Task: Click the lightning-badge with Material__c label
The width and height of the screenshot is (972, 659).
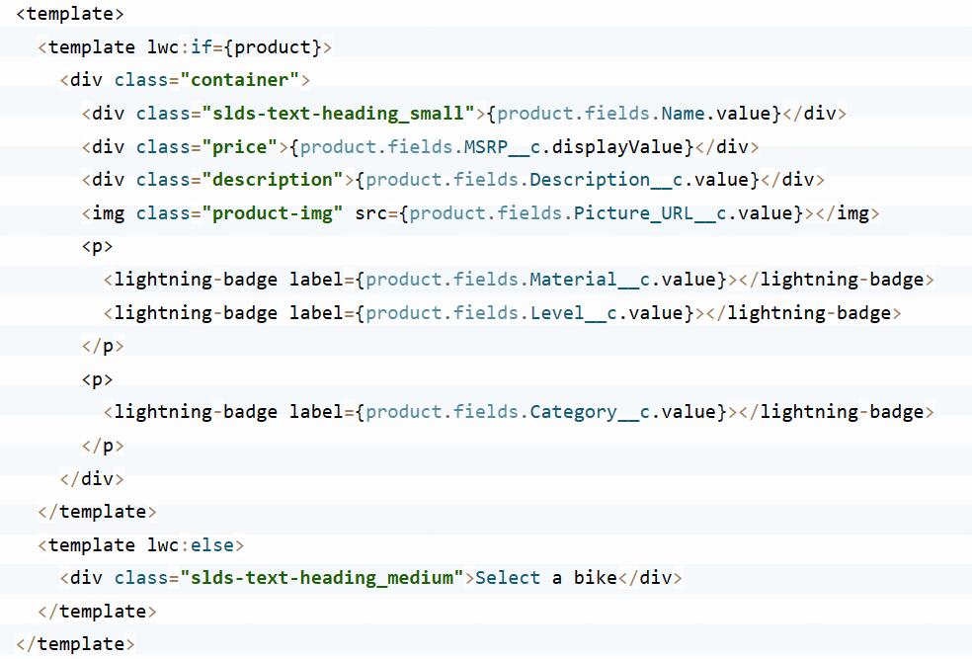Action: [x=519, y=280]
